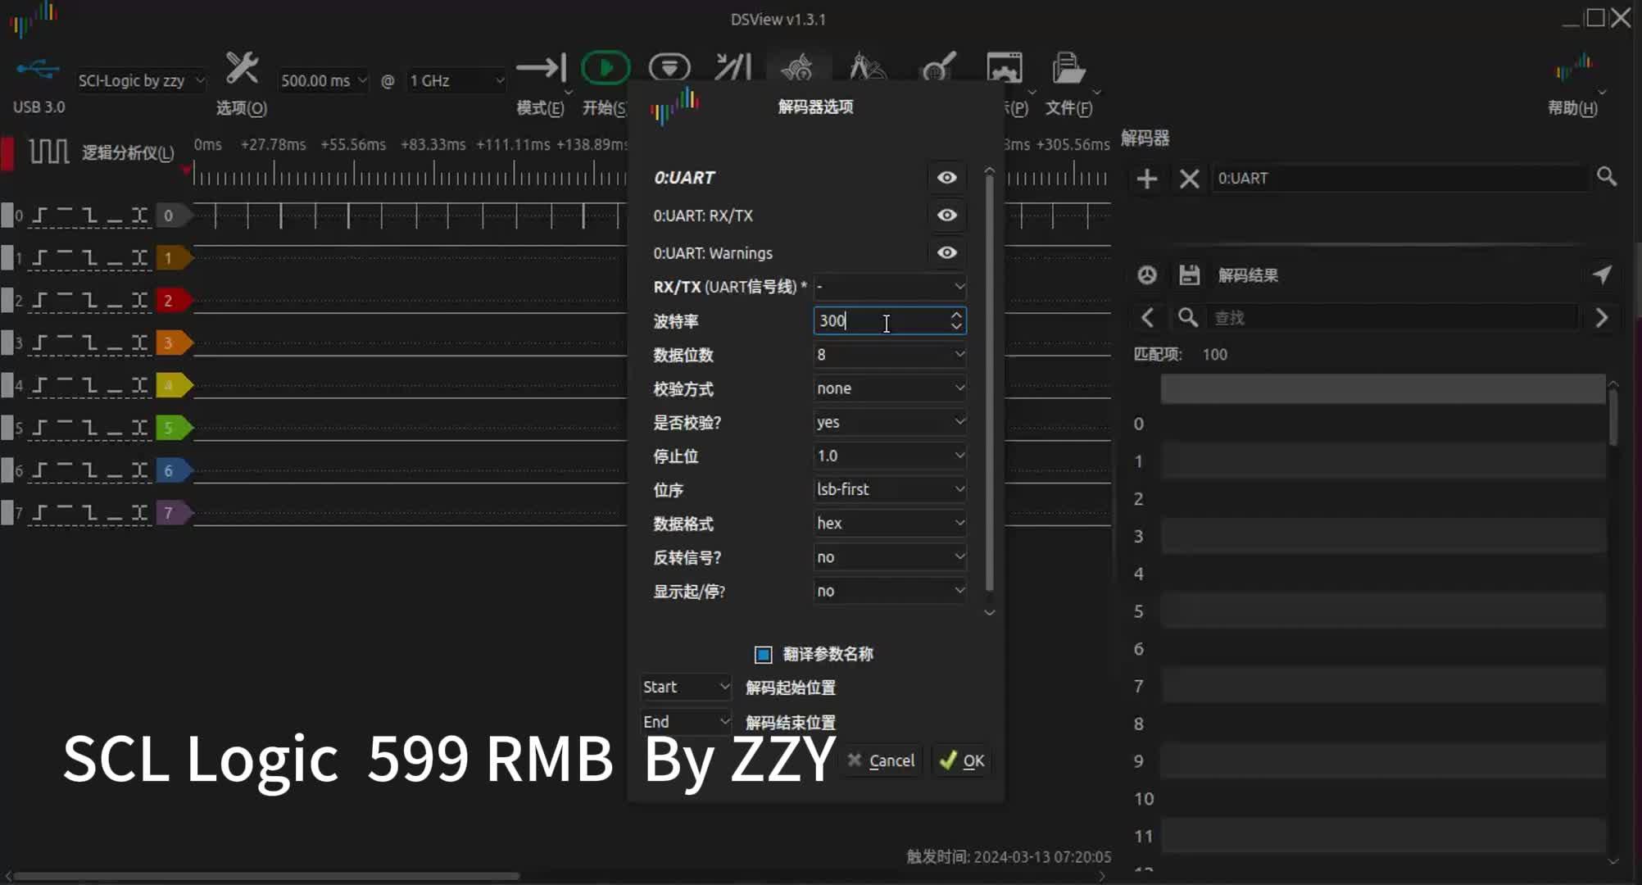Screen dimensions: 1642x885
Task: Uncheck the 翻译参数名称 checkbox
Action: pyautogui.click(x=763, y=654)
